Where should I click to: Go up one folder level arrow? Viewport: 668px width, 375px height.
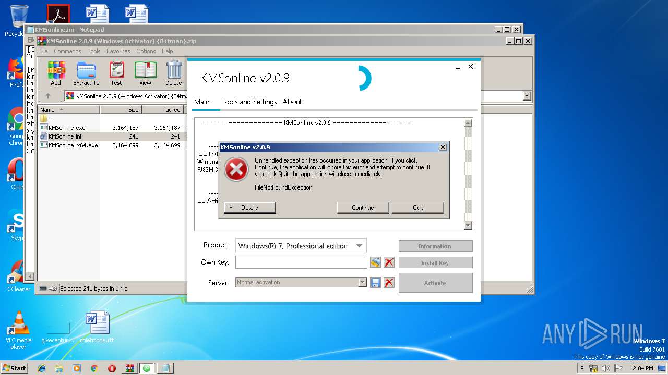pos(48,96)
